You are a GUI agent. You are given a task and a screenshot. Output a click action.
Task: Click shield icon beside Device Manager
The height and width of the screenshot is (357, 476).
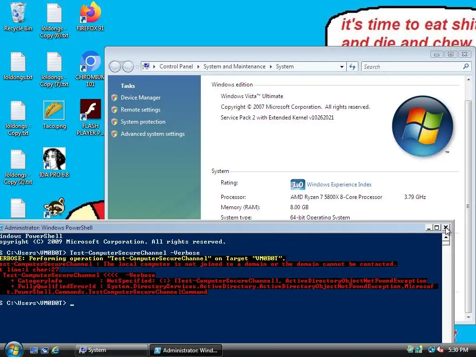click(x=114, y=98)
